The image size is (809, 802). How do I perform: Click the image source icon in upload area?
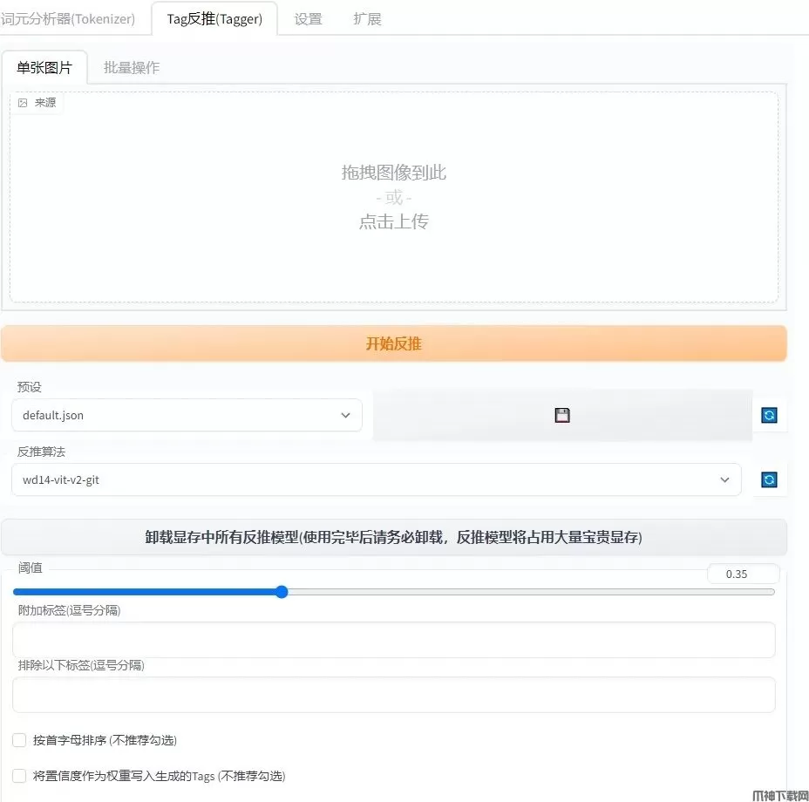click(x=23, y=103)
